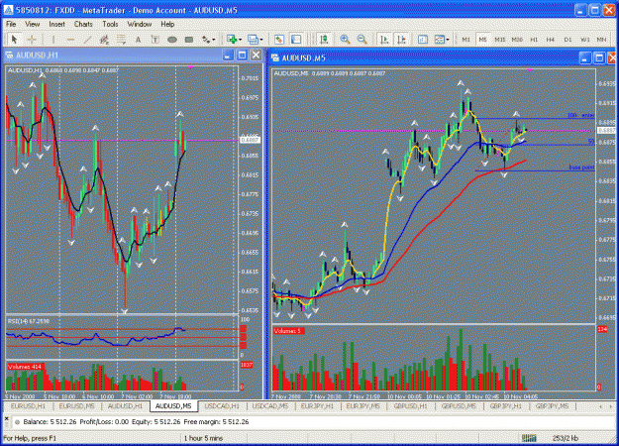Choose the Text Label tool
The height and width of the screenshot is (446, 619).
[x=155, y=40]
